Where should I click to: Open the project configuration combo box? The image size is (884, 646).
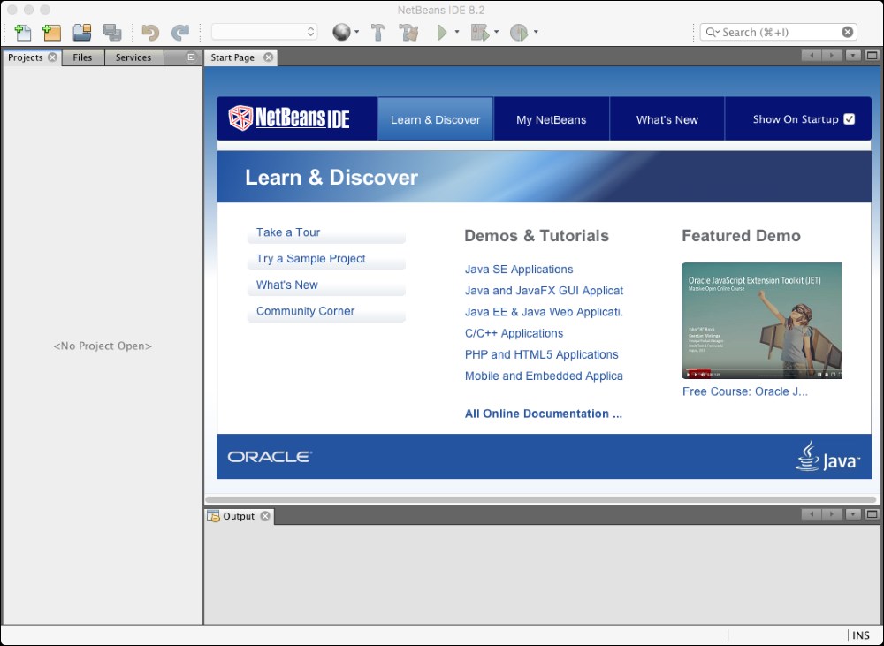click(x=264, y=32)
